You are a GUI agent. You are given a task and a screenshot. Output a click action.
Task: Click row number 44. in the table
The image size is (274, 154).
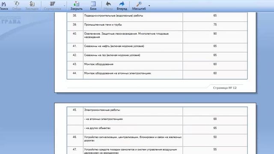[x=74, y=73]
